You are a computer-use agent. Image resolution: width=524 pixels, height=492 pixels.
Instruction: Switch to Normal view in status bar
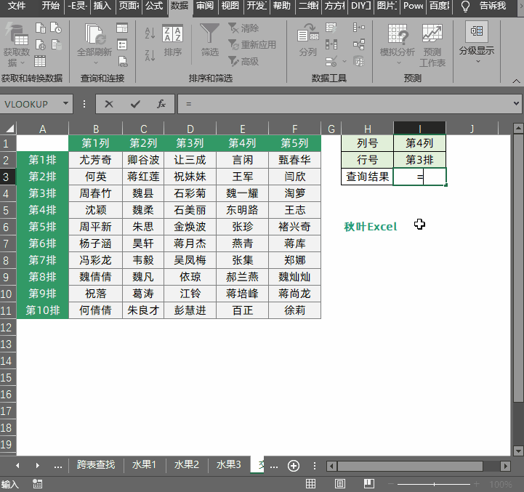click(310, 484)
